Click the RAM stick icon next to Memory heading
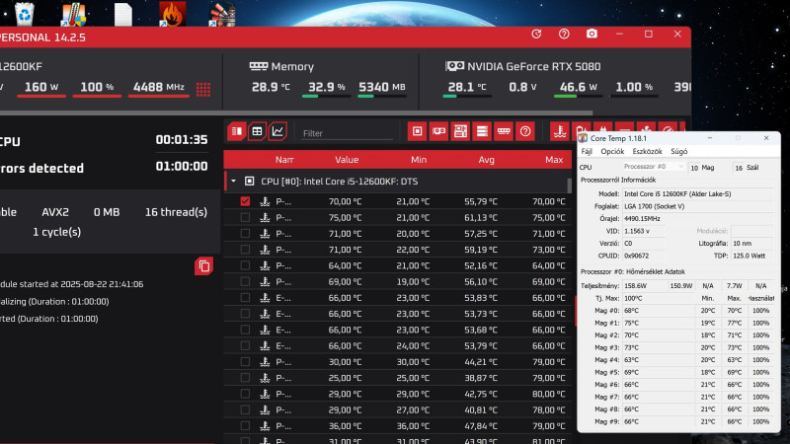This screenshot has height=444, width=790. tap(259, 66)
